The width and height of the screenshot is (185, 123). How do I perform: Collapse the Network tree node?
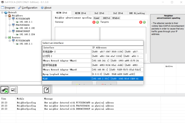coord(2,12)
